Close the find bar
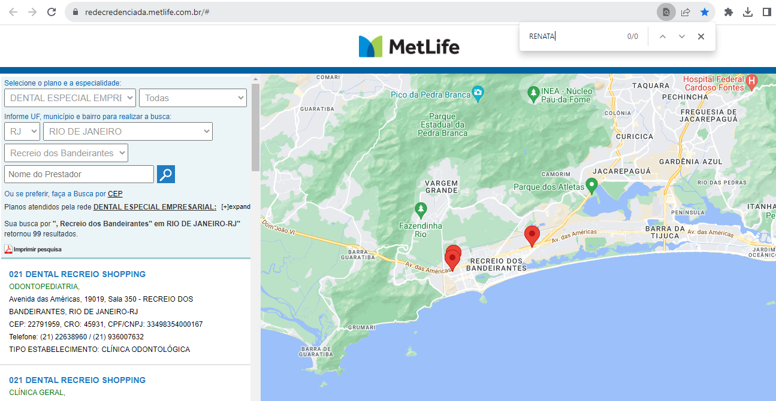The height and width of the screenshot is (401, 776). pos(700,37)
